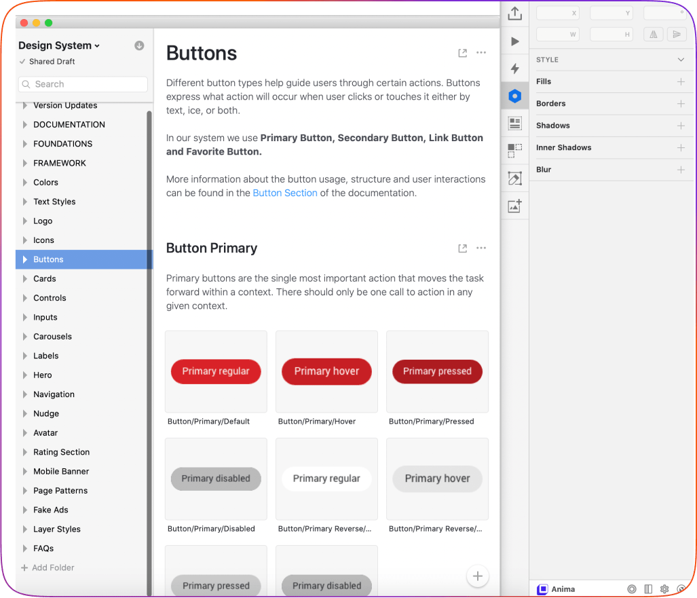Click the flip horizontal icon

(654, 34)
